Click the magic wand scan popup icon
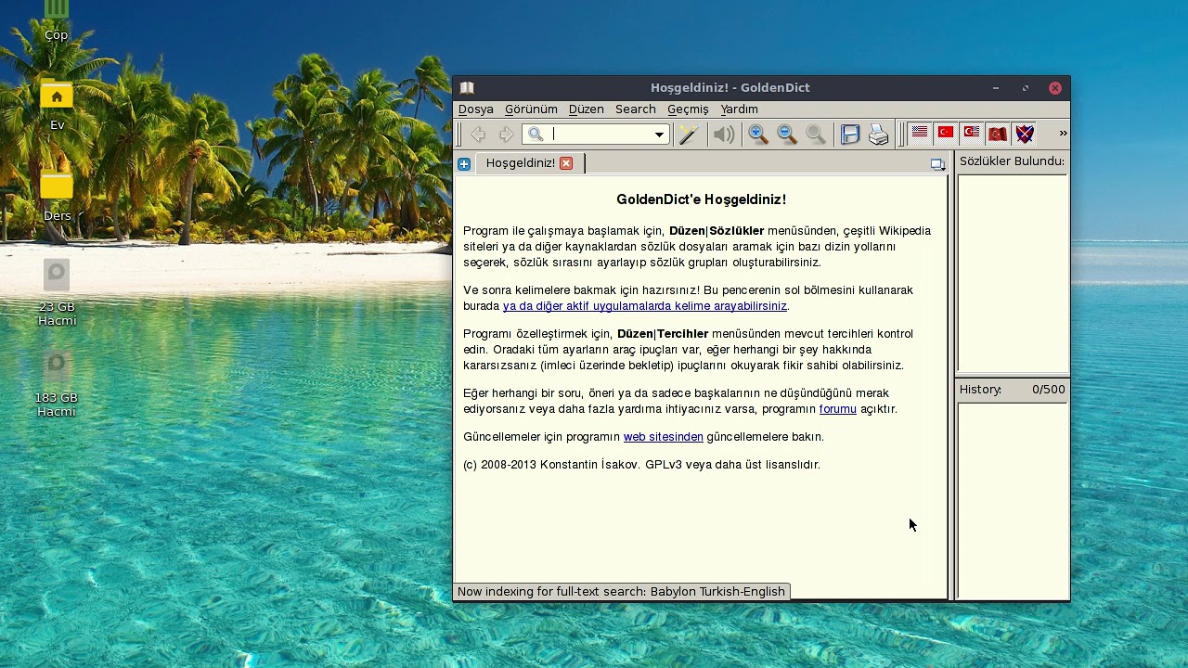 [689, 135]
